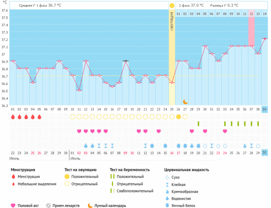Viewport: 271px width, 208px height.
Task: Click the 'Лунный календарь' legend moon icon
Action: pyautogui.click(x=90, y=206)
